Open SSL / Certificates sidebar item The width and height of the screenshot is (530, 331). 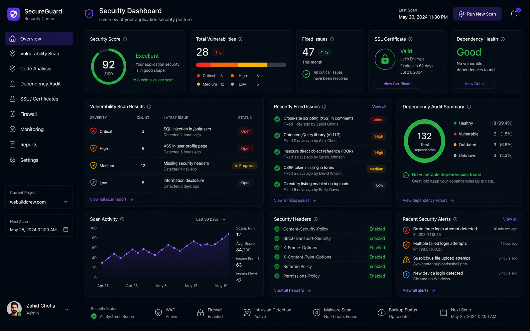39,99
